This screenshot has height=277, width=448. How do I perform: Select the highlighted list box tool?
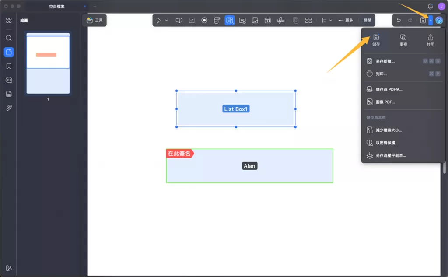tap(230, 20)
